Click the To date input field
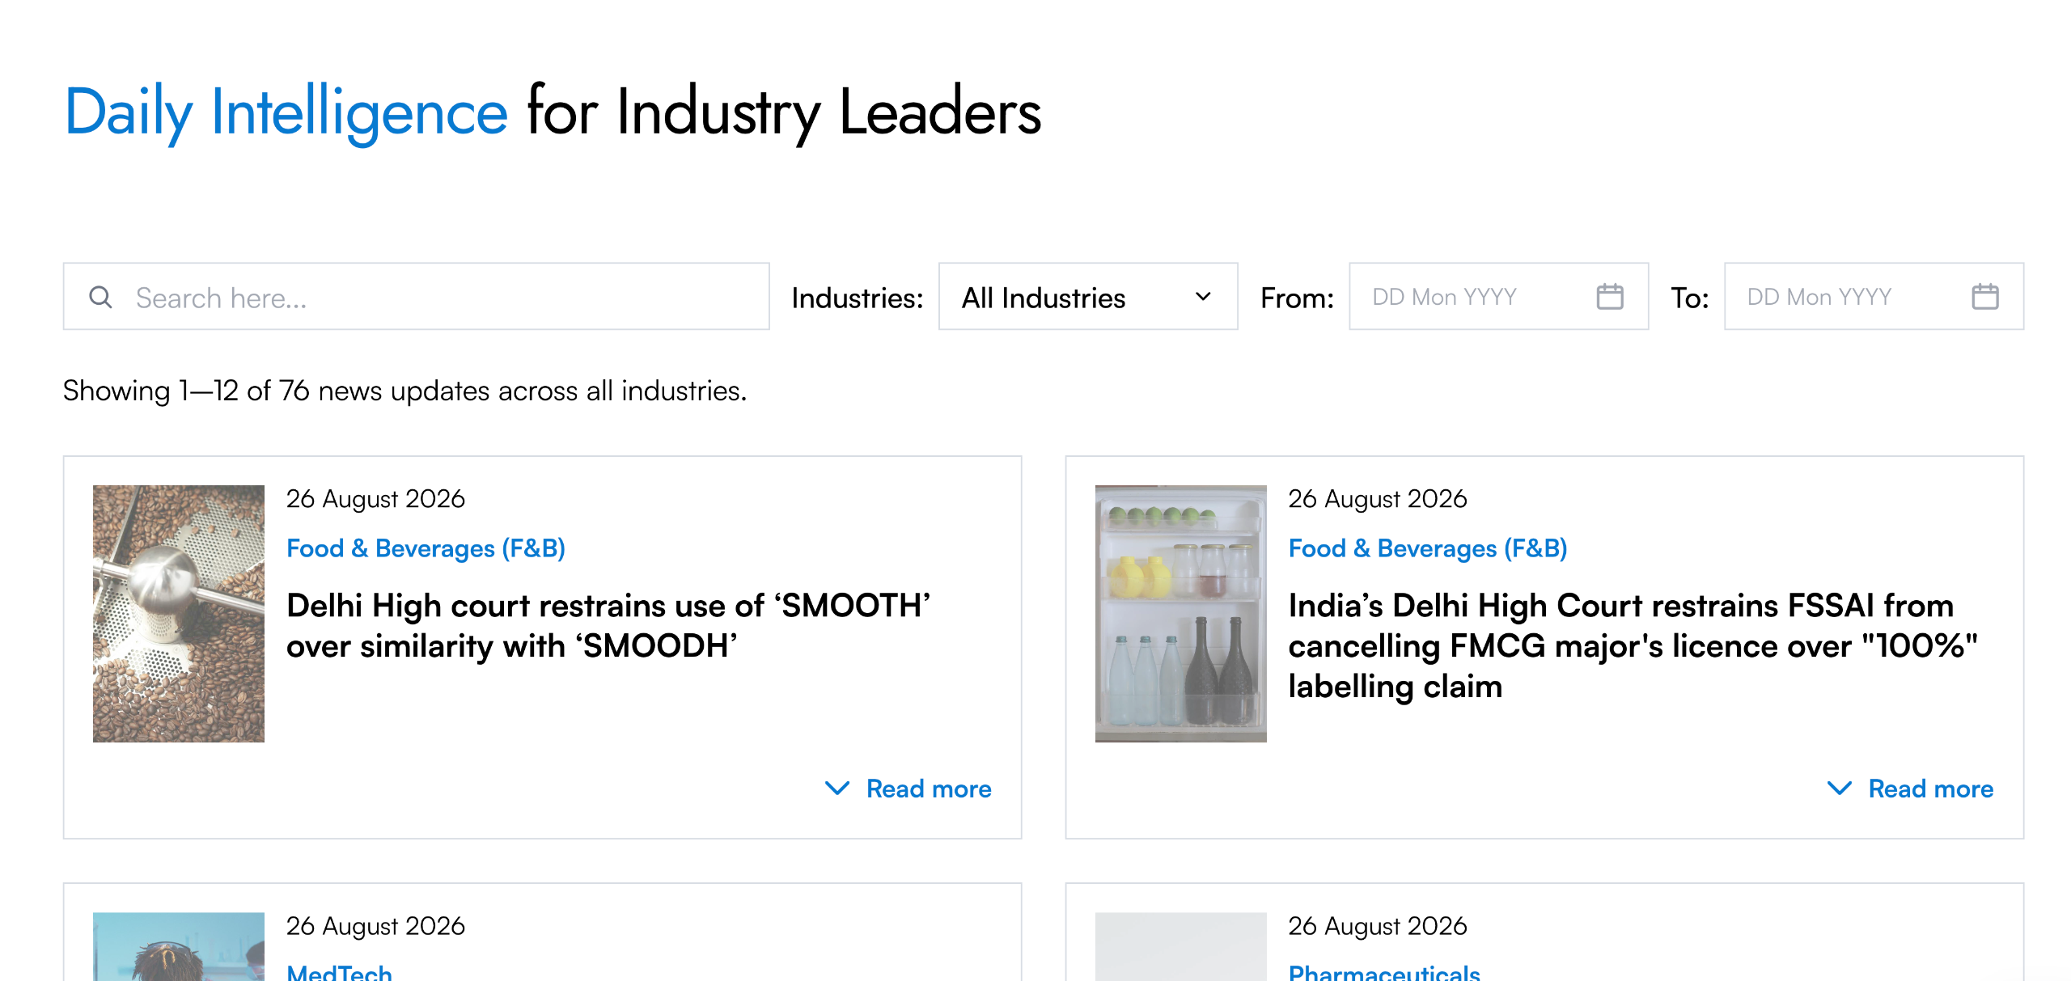This screenshot has width=2071, height=981. pos(1874,297)
